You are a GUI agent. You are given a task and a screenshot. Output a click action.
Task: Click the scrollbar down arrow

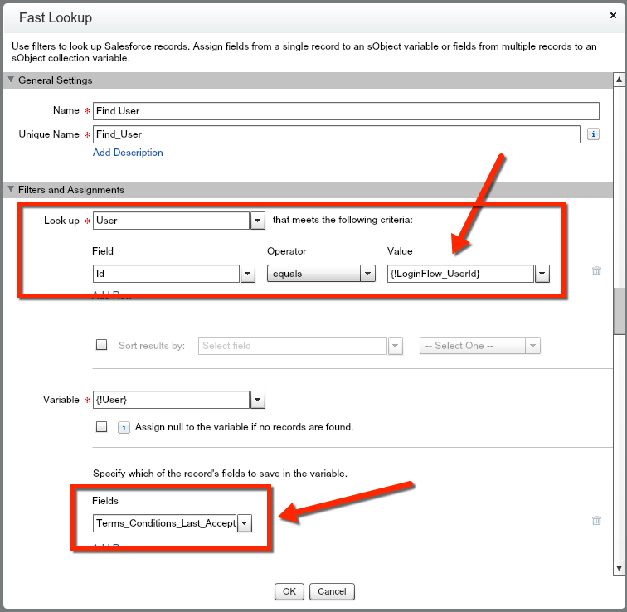tap(619, 568)
